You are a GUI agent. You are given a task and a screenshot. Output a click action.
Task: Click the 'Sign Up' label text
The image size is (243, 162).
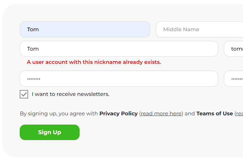pyautogui.click(x=49, y=132)
